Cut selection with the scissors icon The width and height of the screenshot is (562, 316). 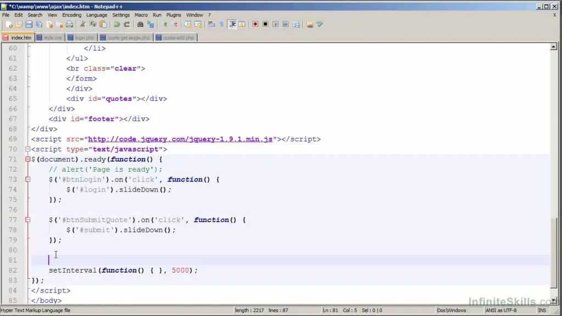[x=83, y=24]
